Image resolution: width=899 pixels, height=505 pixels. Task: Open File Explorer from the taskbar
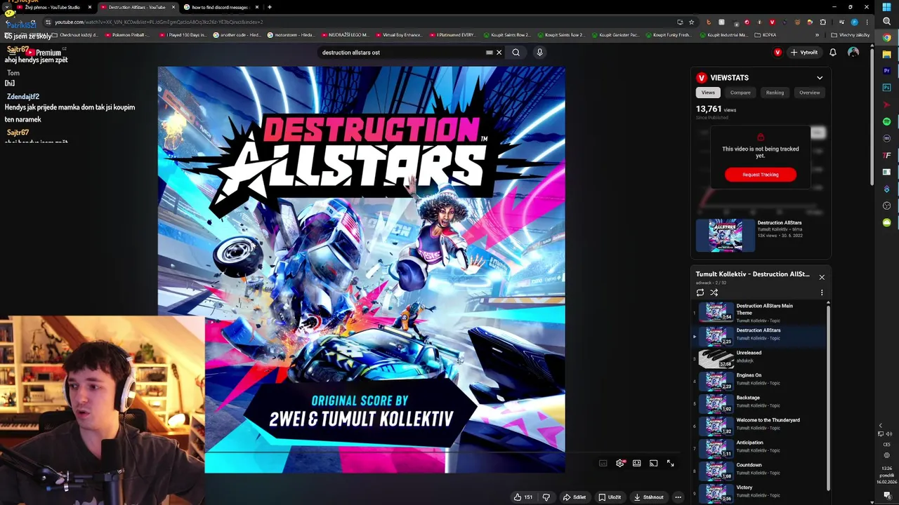click(886, 54)
